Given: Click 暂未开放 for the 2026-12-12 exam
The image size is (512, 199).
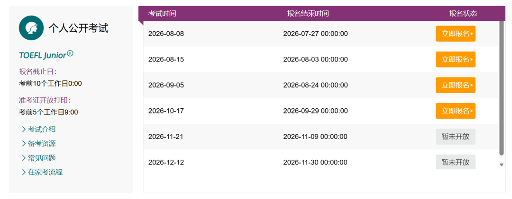Looking at the screenshot, I should 456,162.
